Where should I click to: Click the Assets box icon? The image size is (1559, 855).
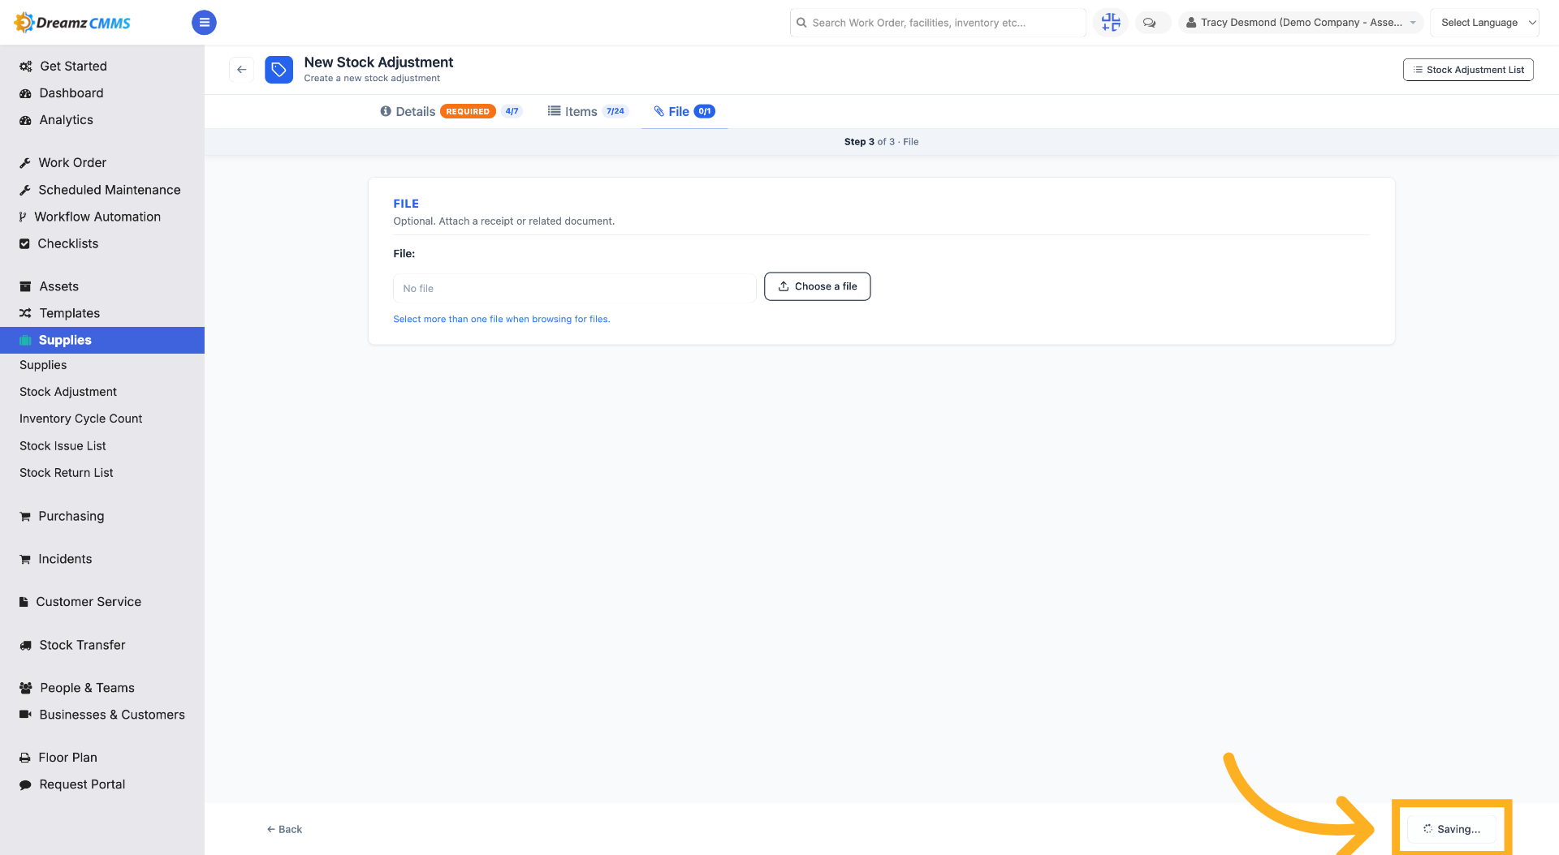coord(26,286)
